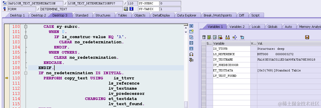Switch to Desktop 2 tab
This screenshot has width=321, height=108.
coord(39,15)
